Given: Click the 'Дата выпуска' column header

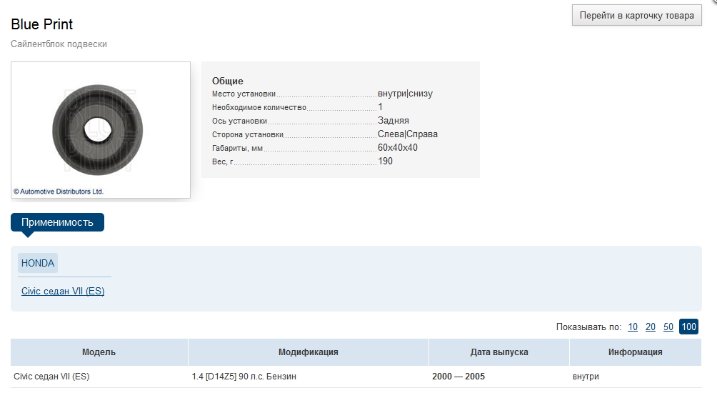Looking at the screenshot, I should pos(499,352).
